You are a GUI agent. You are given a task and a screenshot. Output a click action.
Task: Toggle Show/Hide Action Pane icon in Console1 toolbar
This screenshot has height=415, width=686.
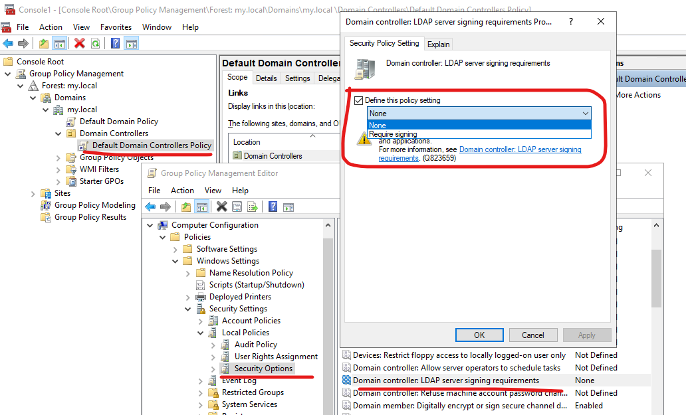click(132, 43)
